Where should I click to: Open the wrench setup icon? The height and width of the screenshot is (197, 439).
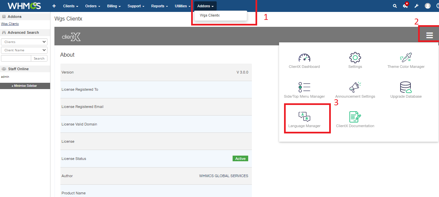click(x=416, y=6)
